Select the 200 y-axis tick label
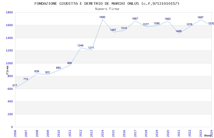 tap(10, 114)
